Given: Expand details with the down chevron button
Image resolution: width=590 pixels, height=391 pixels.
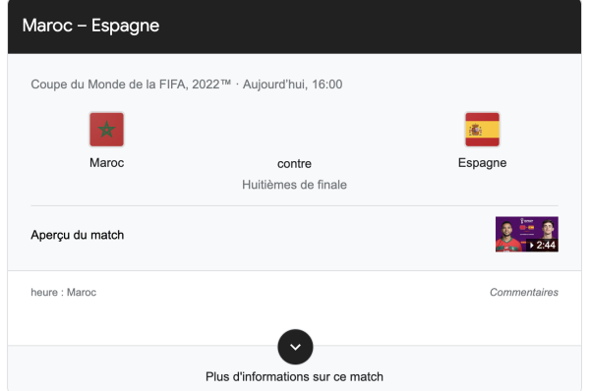Looking at the screenshot, I should pyautogui.click(x=295, y=347).
